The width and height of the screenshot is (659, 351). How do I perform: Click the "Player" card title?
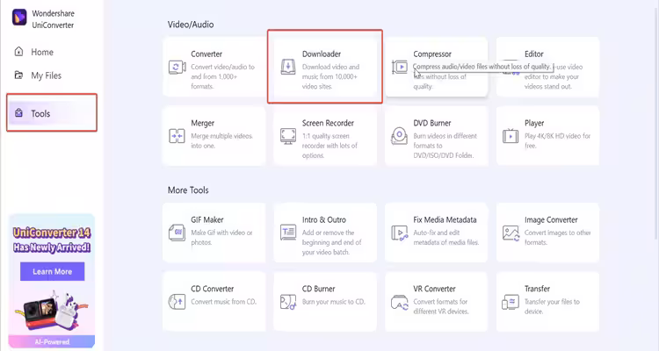pyautogui.click(x=534, y=123)
